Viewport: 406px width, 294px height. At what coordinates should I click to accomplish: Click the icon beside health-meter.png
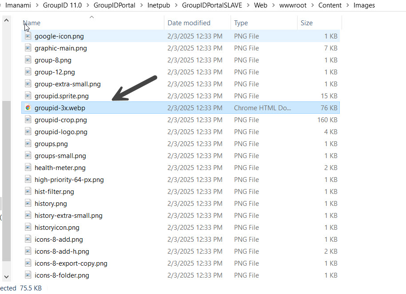click(x=28, y=167)
